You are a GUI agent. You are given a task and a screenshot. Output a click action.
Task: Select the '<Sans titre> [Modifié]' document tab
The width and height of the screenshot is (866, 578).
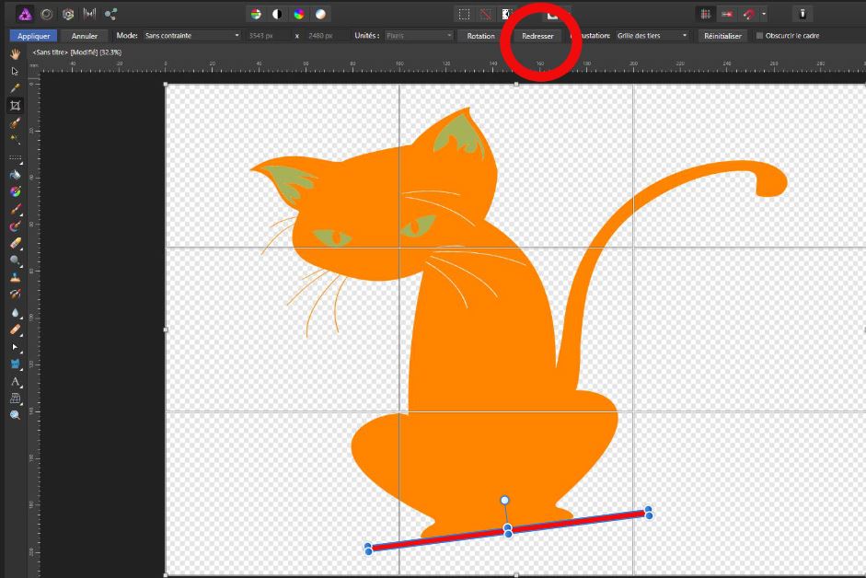tap(76, 52)
